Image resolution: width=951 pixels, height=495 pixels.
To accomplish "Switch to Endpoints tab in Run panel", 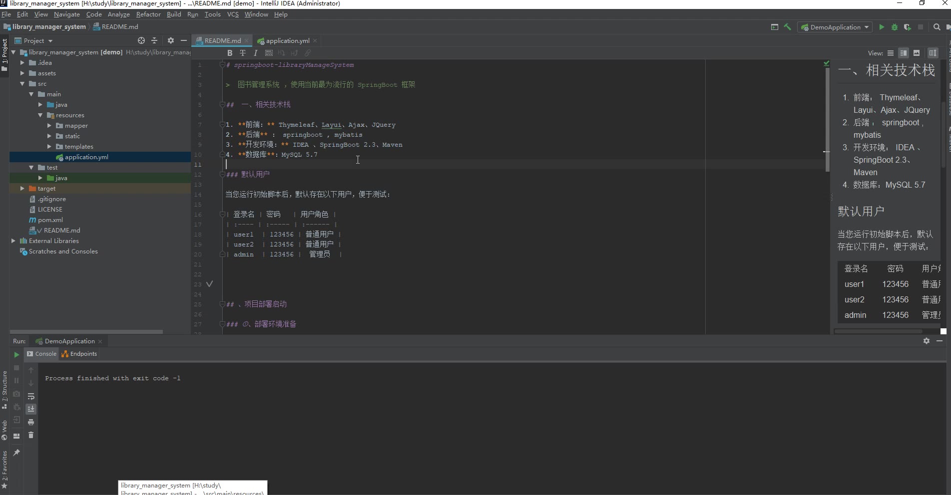I will point(79,354).
